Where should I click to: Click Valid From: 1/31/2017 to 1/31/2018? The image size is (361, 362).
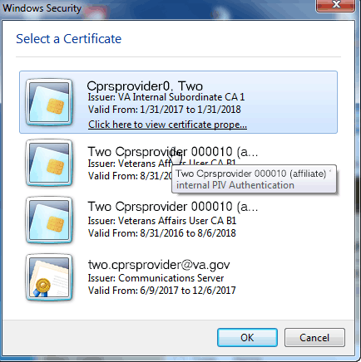point(165,110)
